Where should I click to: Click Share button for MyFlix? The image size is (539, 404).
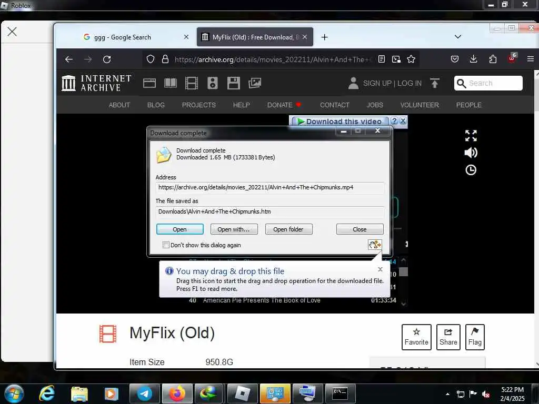pyautogui.click(x=448, y=337)
